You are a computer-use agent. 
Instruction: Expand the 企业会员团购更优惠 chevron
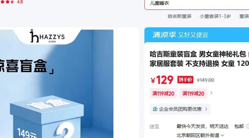pyautogui.click(x=206, y=109)
